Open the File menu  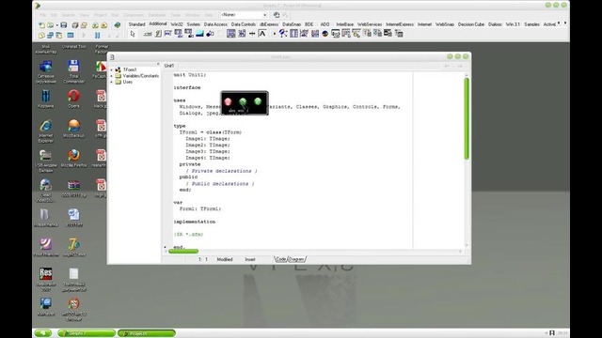(x=42, y=15)
